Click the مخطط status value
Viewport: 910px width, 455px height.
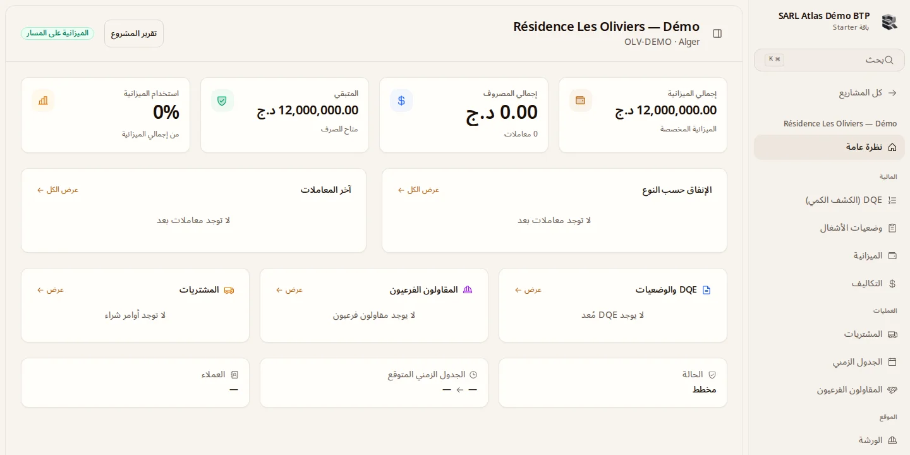click(x=705, y=389)
